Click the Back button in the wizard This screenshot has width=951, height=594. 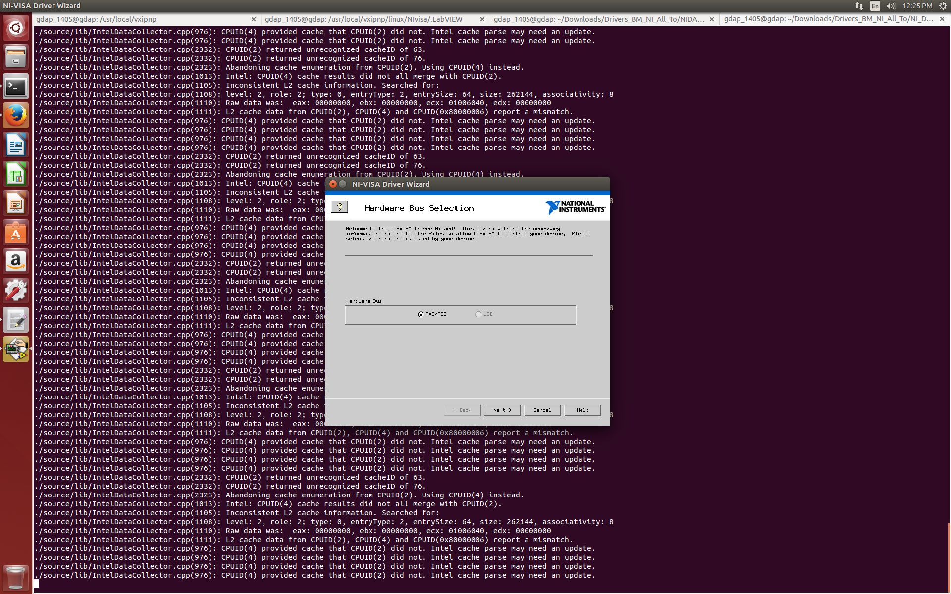point(462,410)
